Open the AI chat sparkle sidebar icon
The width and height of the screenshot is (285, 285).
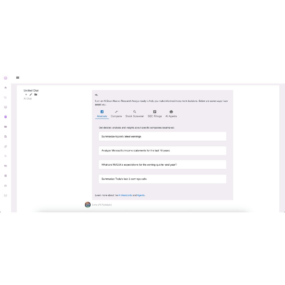[x=5, y=117]
